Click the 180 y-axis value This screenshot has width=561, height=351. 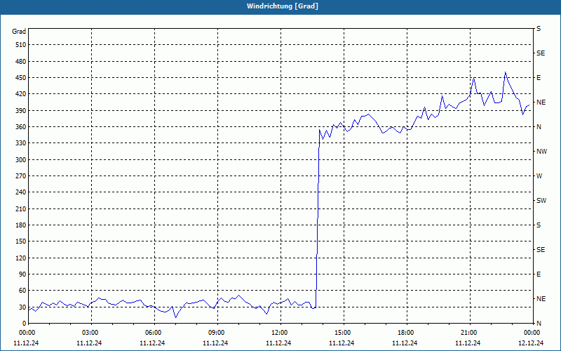(21, 225)
